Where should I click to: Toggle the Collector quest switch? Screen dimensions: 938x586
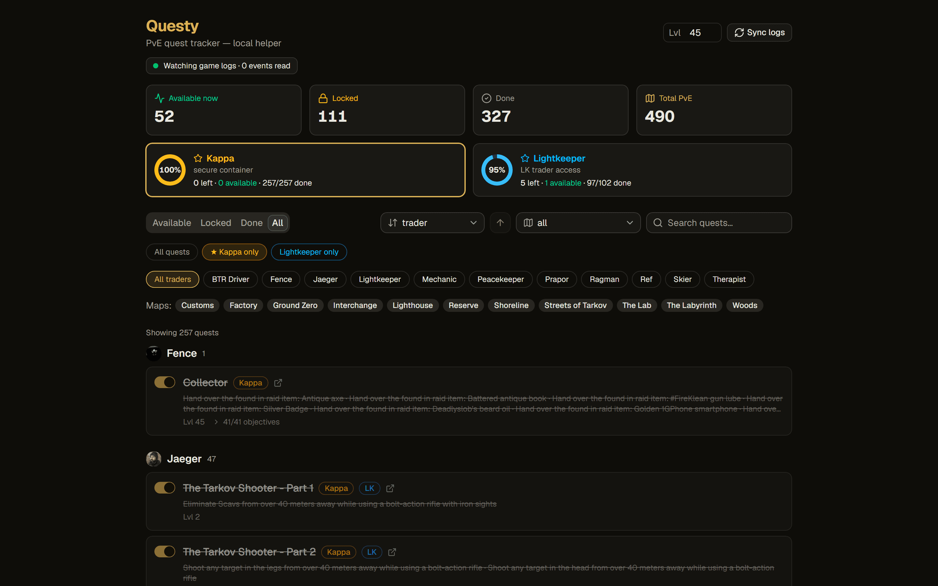pos(165,382)
